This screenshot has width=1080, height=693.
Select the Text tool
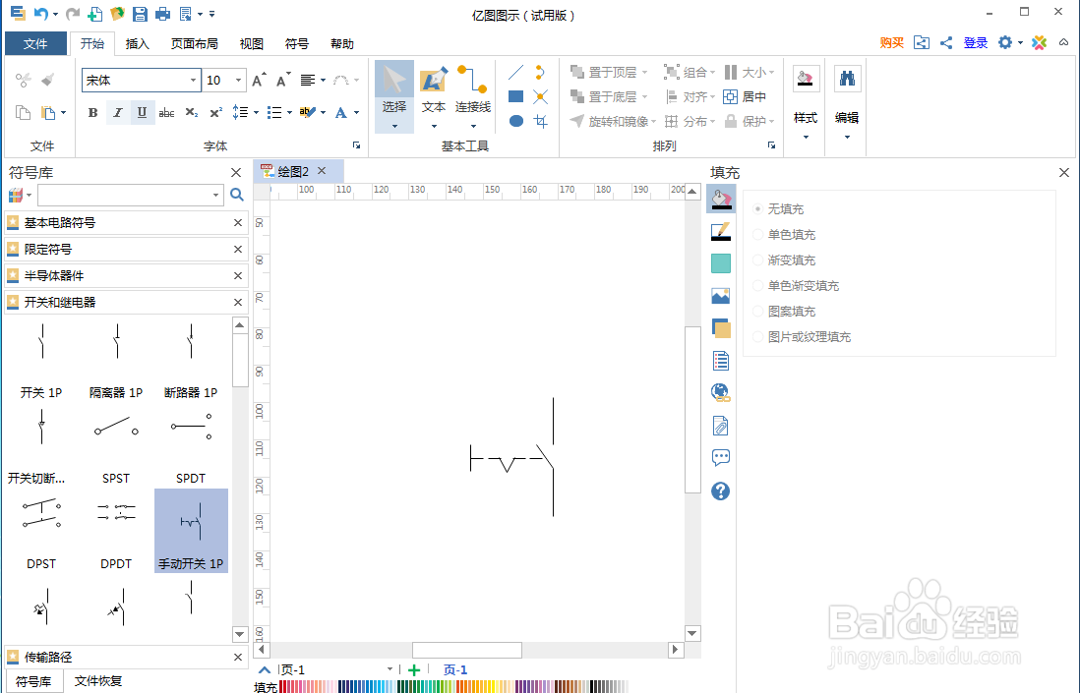pos(434,96)
